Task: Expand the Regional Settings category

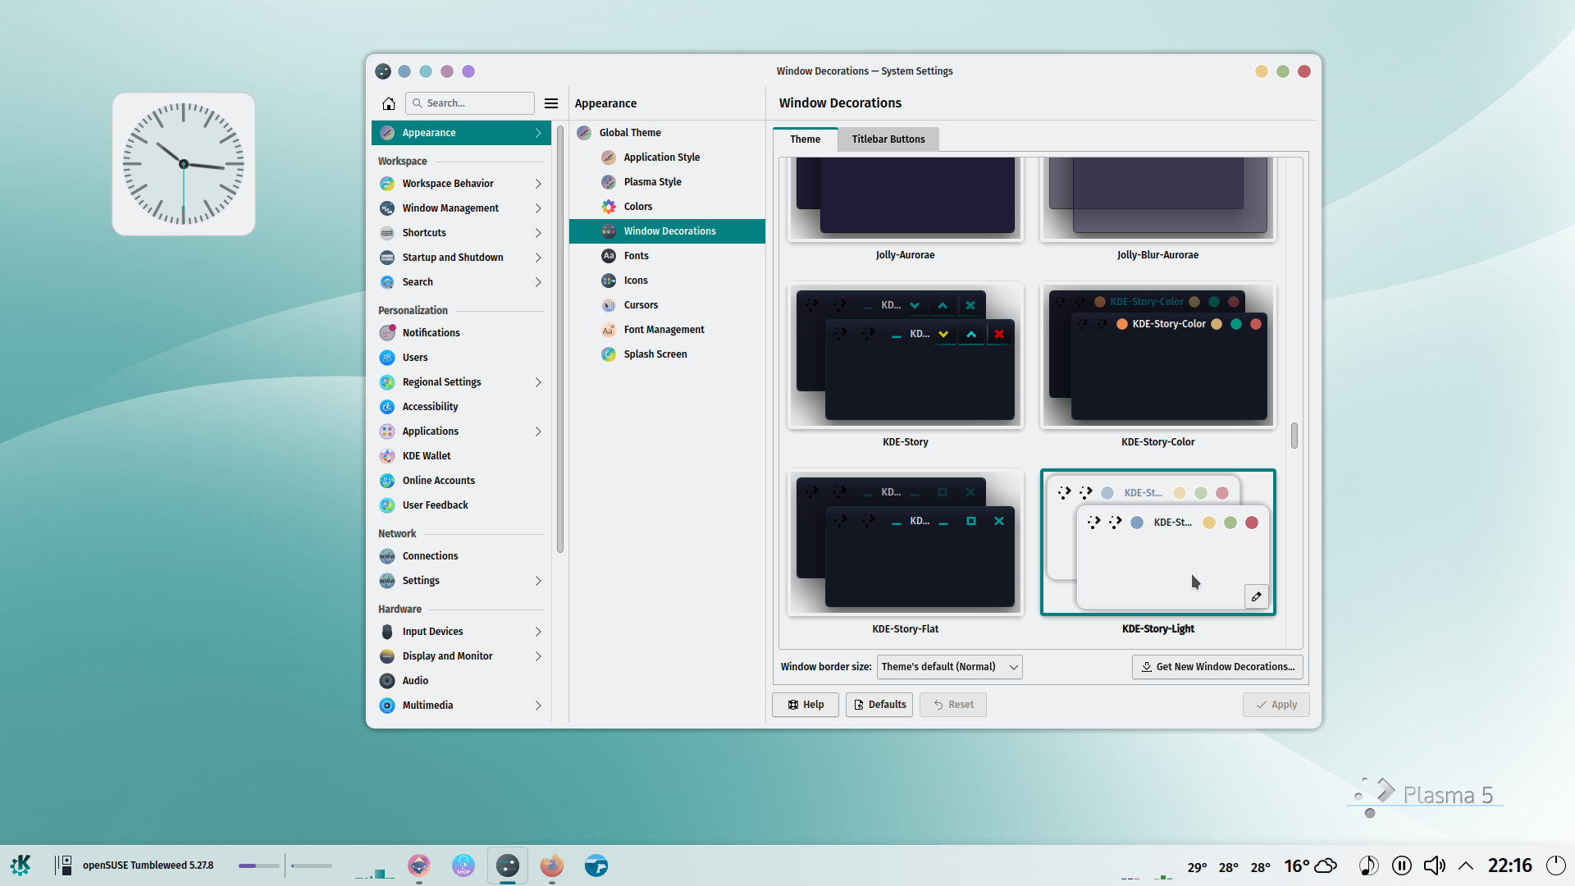Action: (x=461, y=382)
